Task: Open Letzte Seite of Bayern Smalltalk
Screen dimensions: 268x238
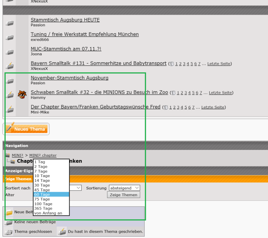Action: click(x=219, y=64)
